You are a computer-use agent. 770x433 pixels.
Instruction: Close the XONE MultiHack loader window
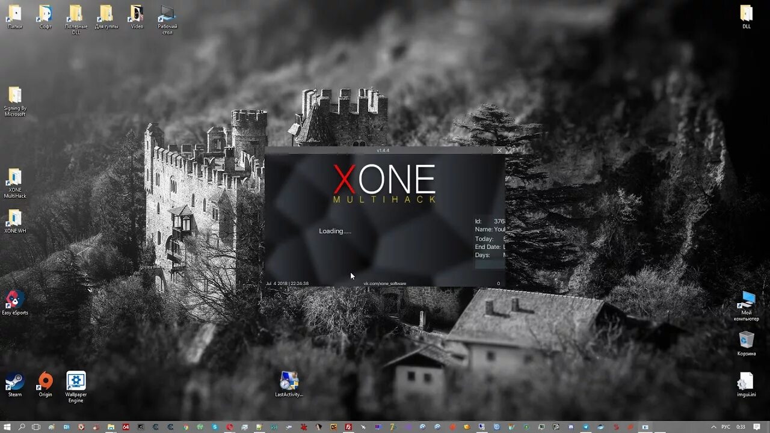[499, 150]
